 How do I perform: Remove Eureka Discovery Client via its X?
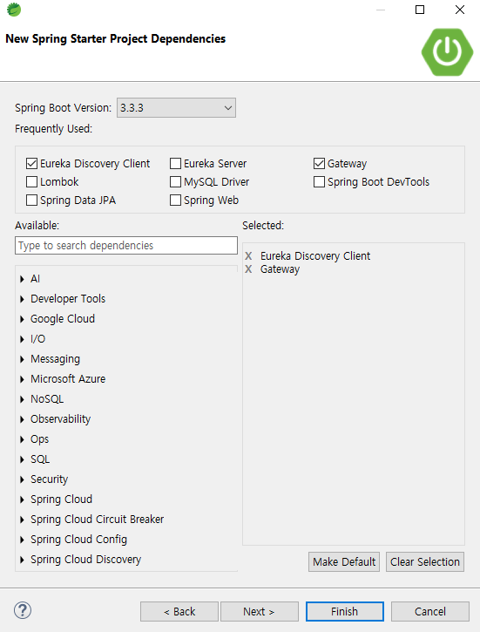pos(248,256)
